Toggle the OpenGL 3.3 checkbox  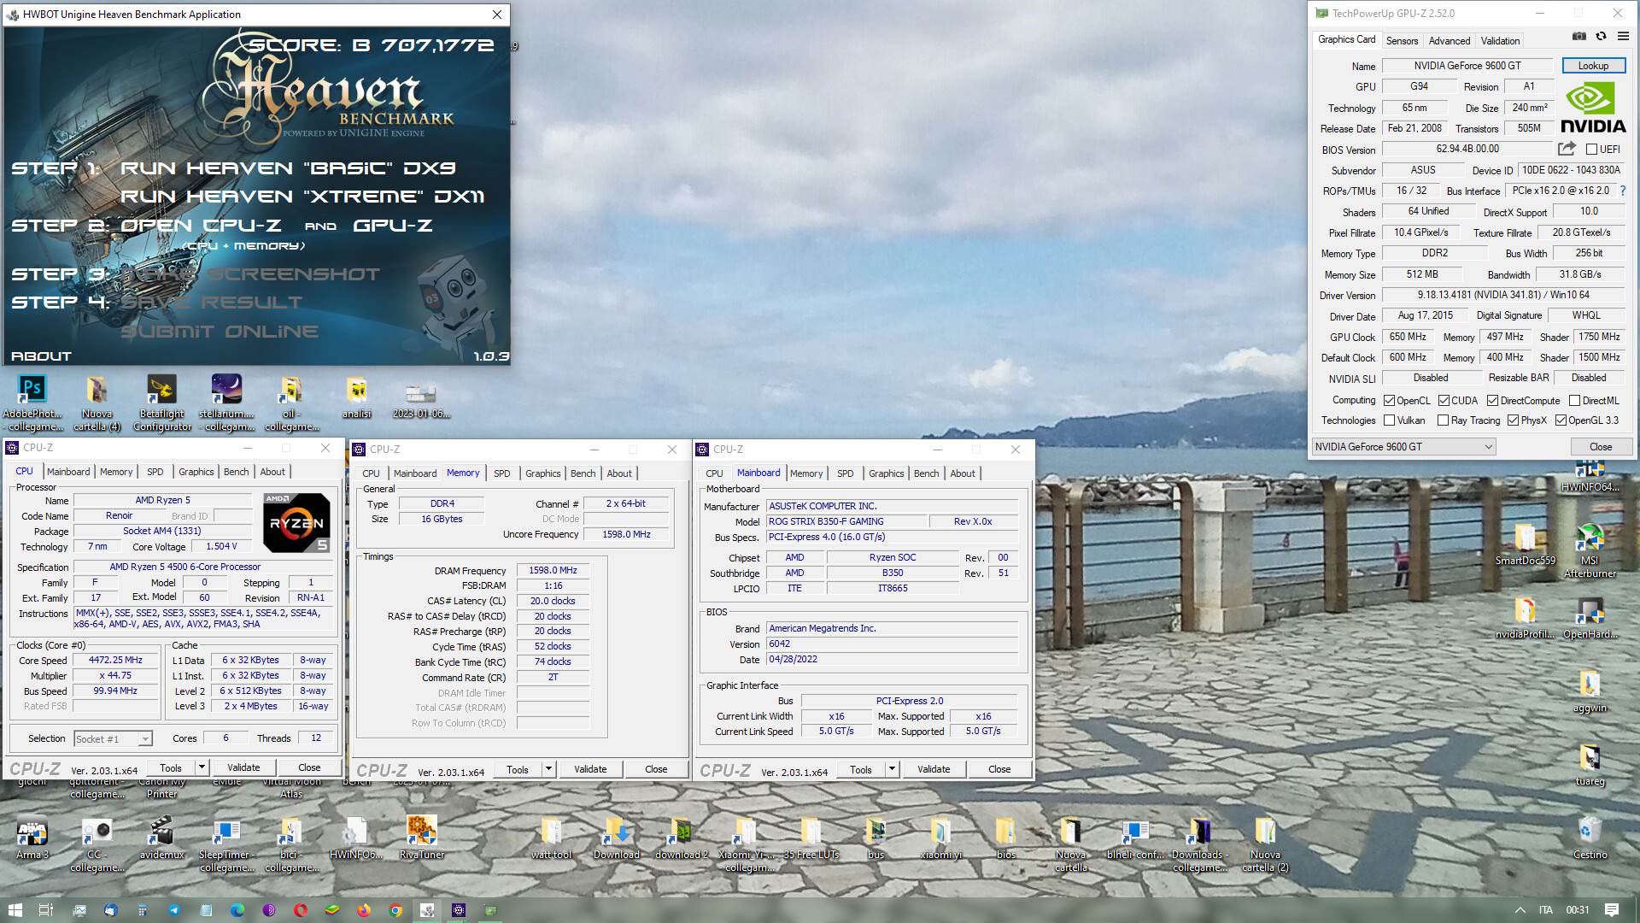(x=1561, y=420)
